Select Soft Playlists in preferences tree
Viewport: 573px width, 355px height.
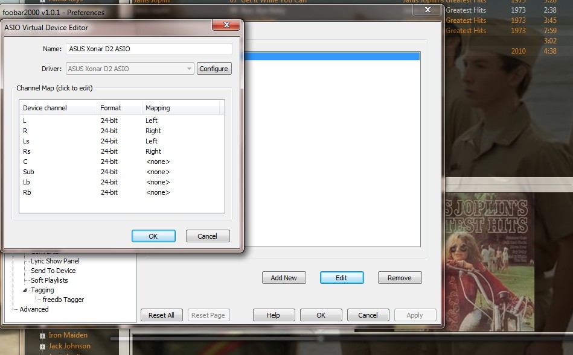pos(50,280)
